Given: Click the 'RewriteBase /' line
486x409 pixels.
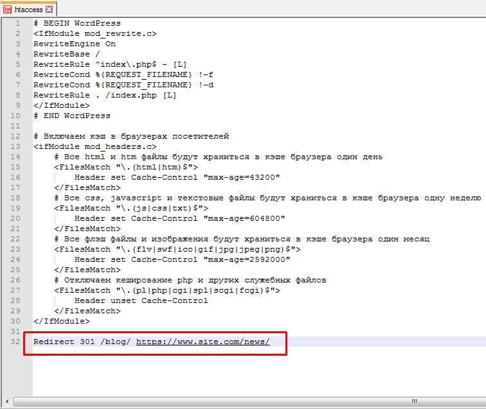Looking at the screenshot, I should [x=67, y=54].
